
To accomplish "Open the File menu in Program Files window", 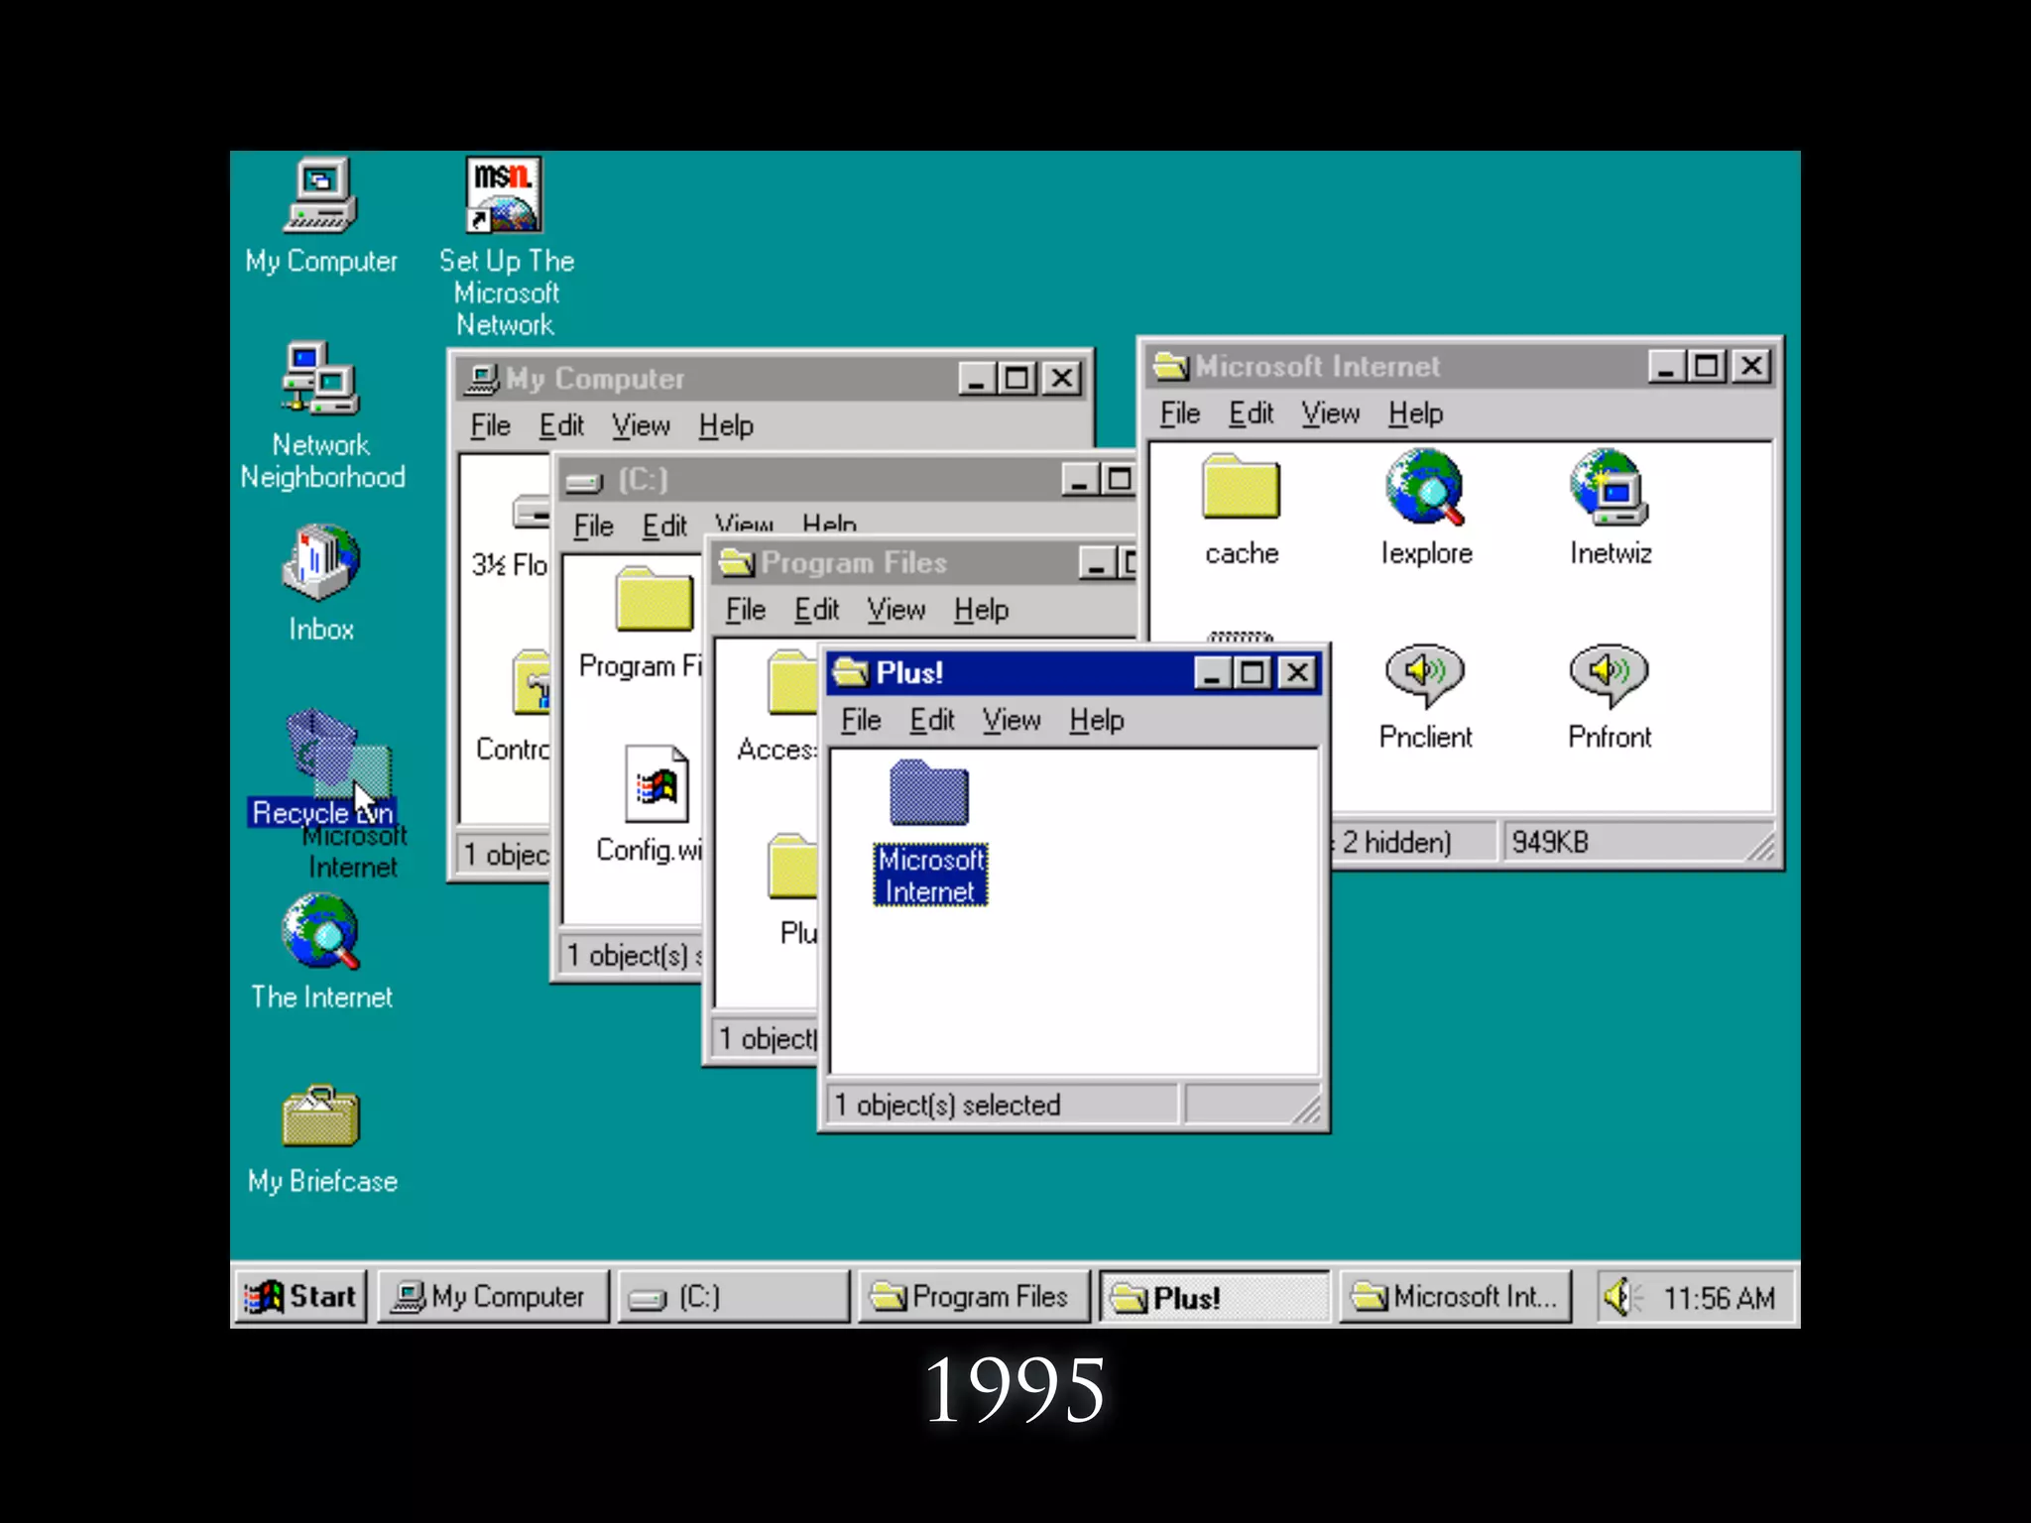I will (746, 610).
